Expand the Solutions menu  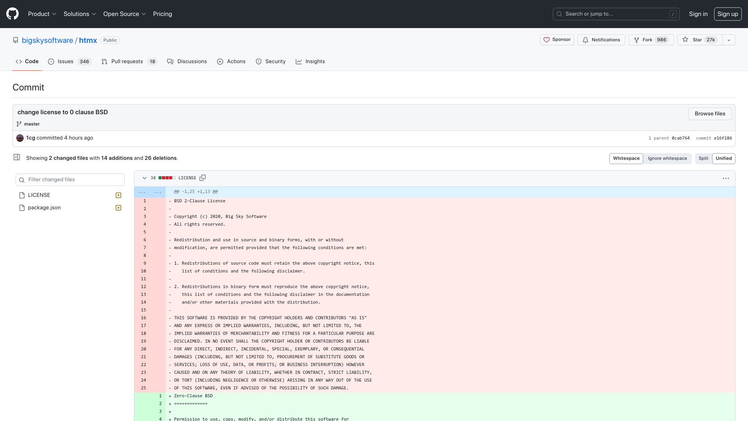tap(80, 14)
